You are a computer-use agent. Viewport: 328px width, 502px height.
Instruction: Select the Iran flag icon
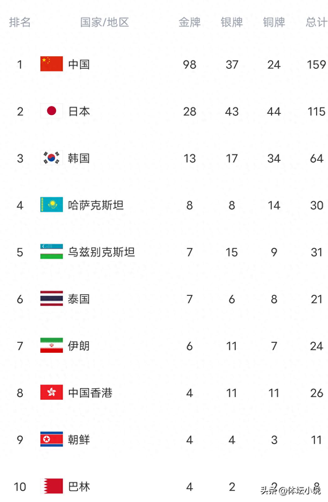pyautogui.click(x=52, y=345)
